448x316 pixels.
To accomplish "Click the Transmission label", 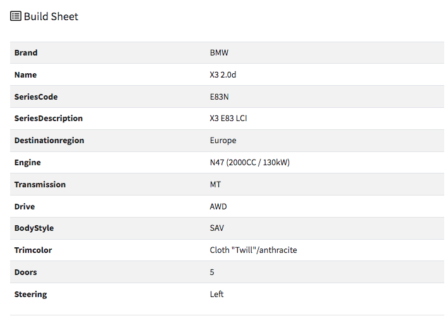I will point(40,185).
